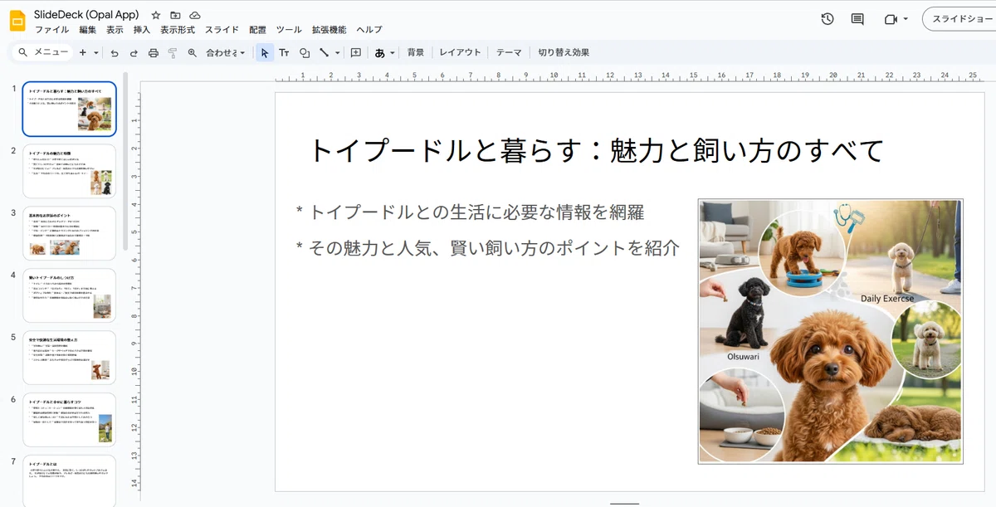Expand the line tool dropdown arrow
This screenshot has width=996, height=507.
(x=337, y=52)
